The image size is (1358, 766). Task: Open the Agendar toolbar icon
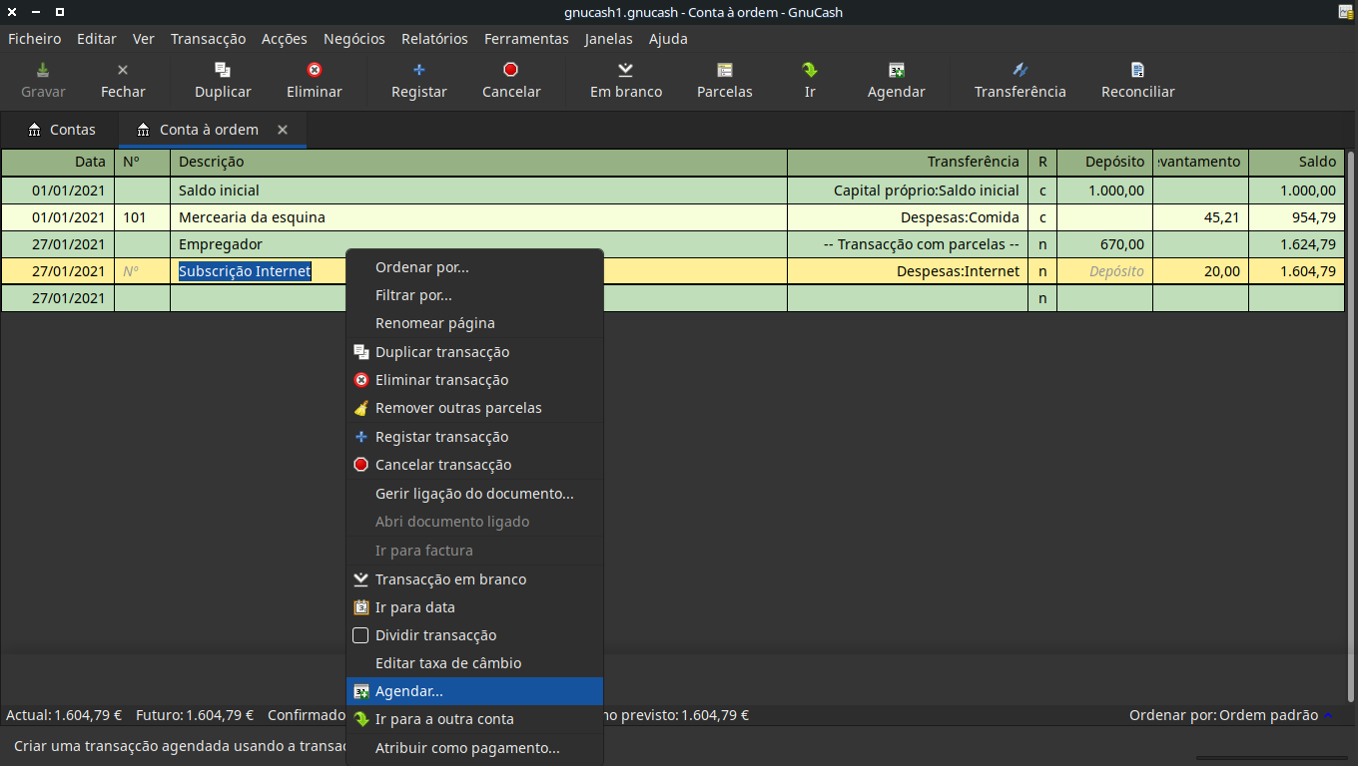896,71
